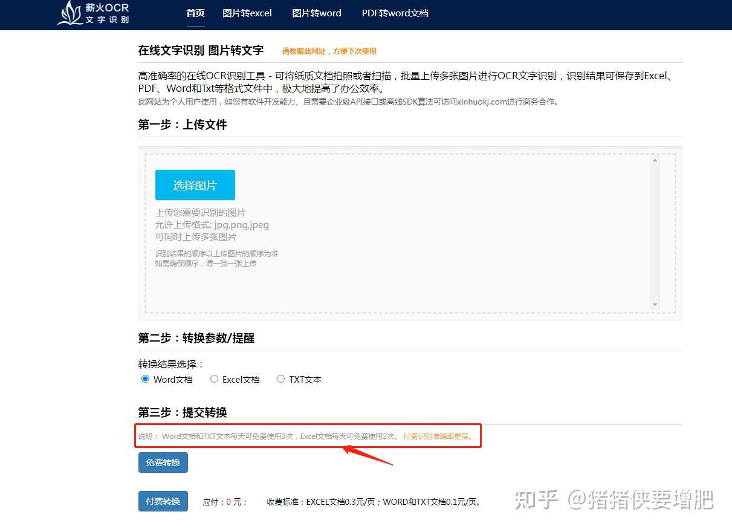
Task: Go to 图片转excel page
Action: (x=247, y=13)
